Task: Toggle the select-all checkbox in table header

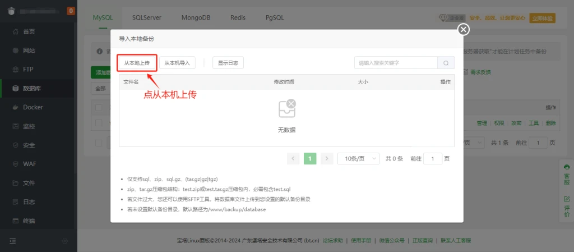Action: tap(99, 108)
